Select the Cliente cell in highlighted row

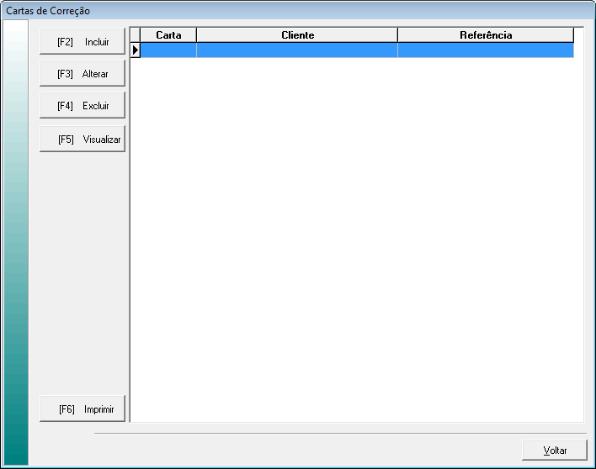click(297, 50)
